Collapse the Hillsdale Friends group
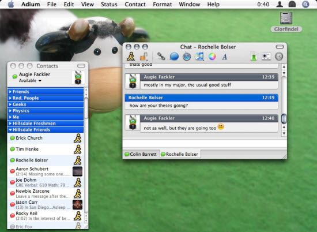 coord(46,130)
